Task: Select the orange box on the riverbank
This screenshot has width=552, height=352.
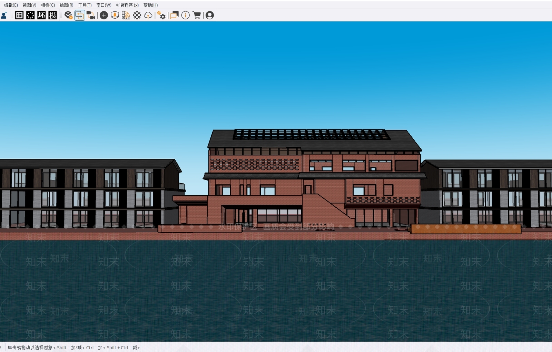Action: [466, 229]
